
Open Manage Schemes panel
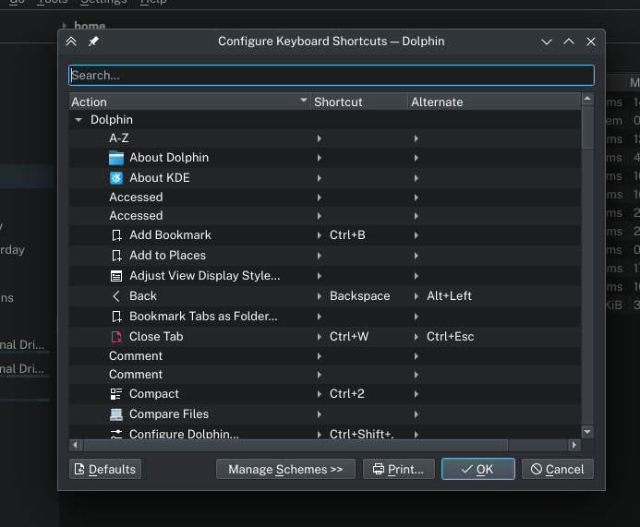(285, 469)
